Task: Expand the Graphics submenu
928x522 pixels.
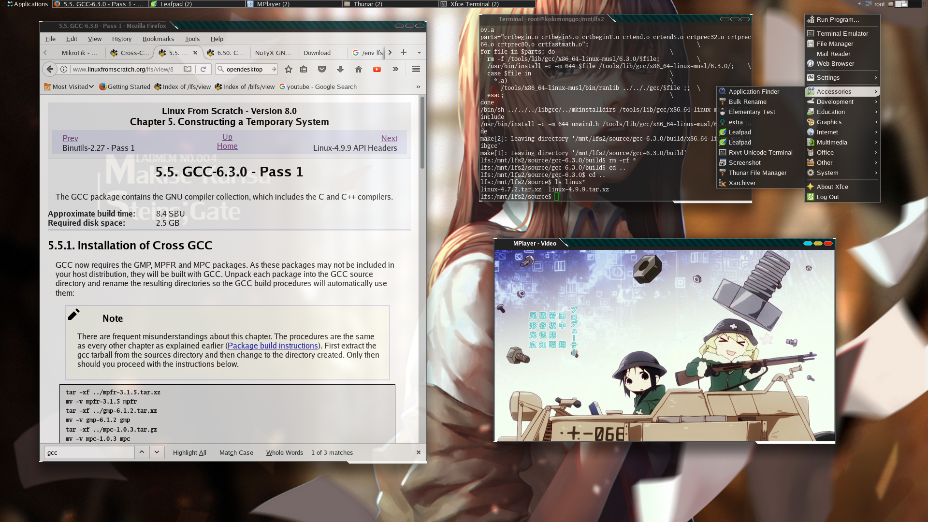Action: coord(842,122)
